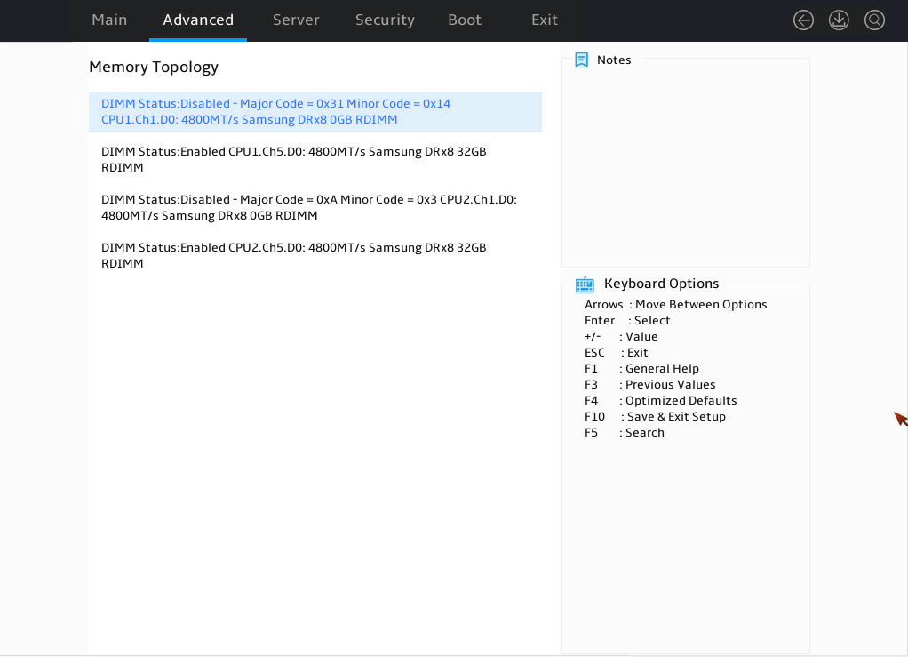Click the Notes label
This screenshot has height=657, width=908.
tap(614, 60)
